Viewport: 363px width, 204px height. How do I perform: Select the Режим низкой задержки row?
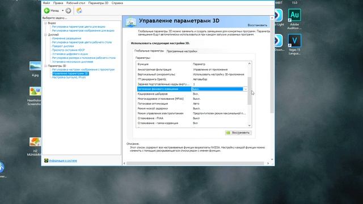point(192,108)
